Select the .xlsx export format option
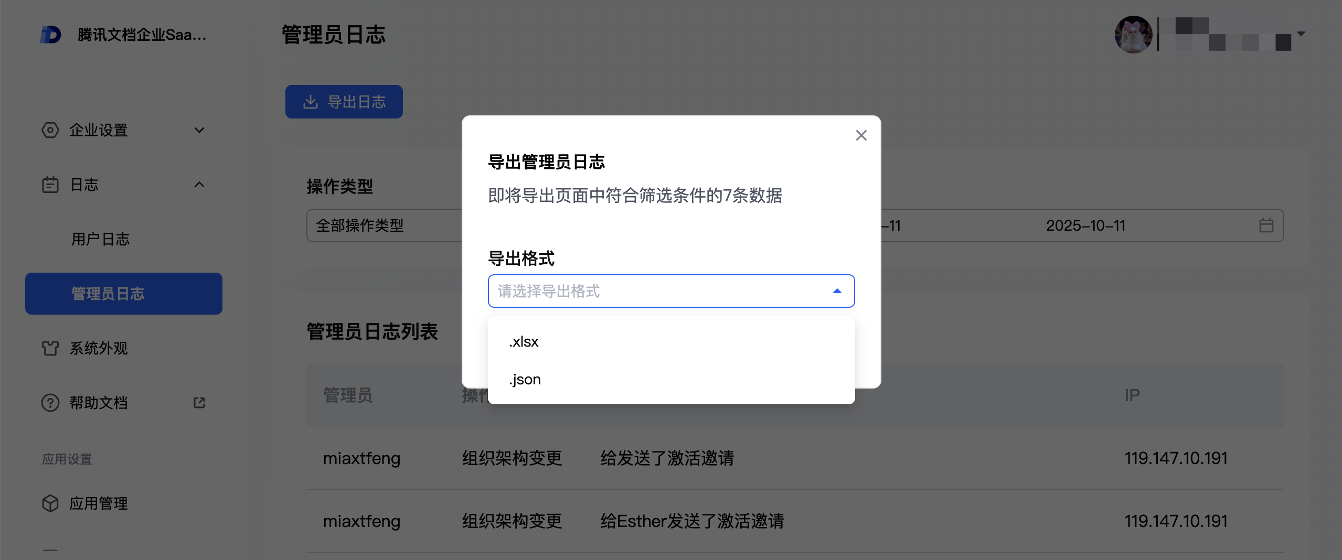Screen dimensions: 1342x560 point(524,342)
